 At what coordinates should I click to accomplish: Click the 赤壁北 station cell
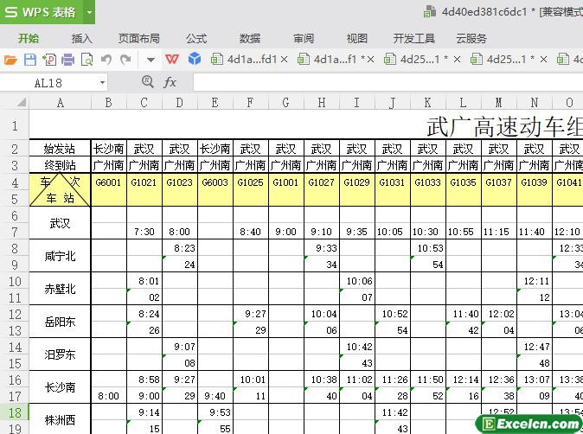tap(60, 289)
